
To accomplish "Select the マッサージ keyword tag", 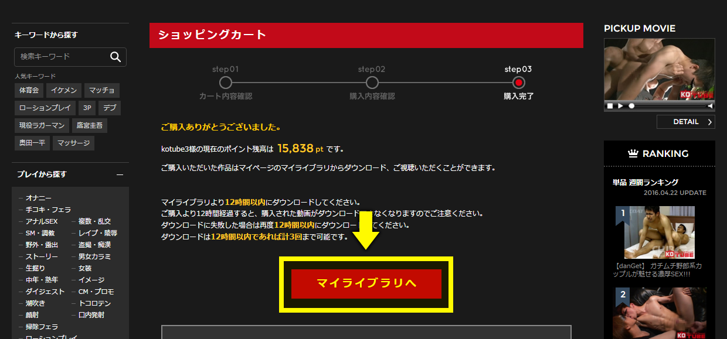I will [73, 143].
